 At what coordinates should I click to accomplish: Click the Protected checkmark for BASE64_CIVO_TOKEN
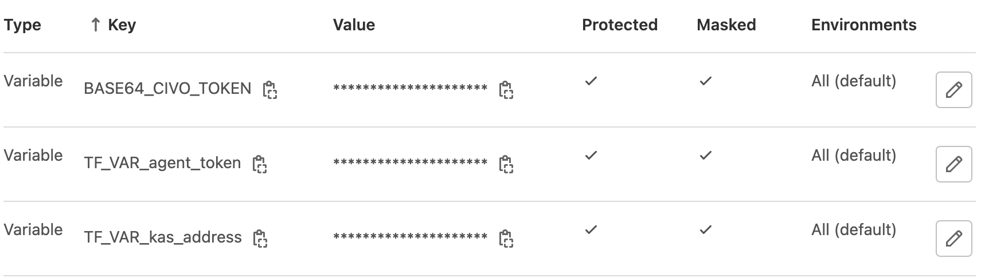[591, 81]
